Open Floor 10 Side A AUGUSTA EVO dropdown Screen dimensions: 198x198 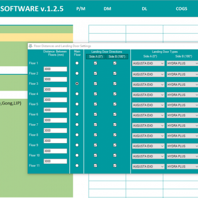[x=148, y=156]
